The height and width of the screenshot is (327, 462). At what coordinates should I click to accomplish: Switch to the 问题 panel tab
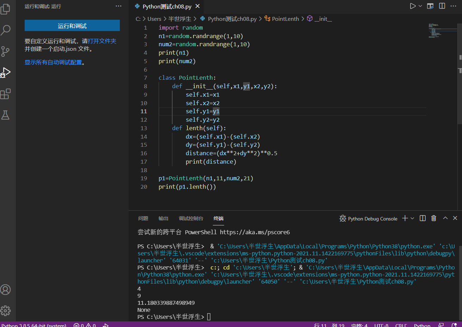[143, 218]
